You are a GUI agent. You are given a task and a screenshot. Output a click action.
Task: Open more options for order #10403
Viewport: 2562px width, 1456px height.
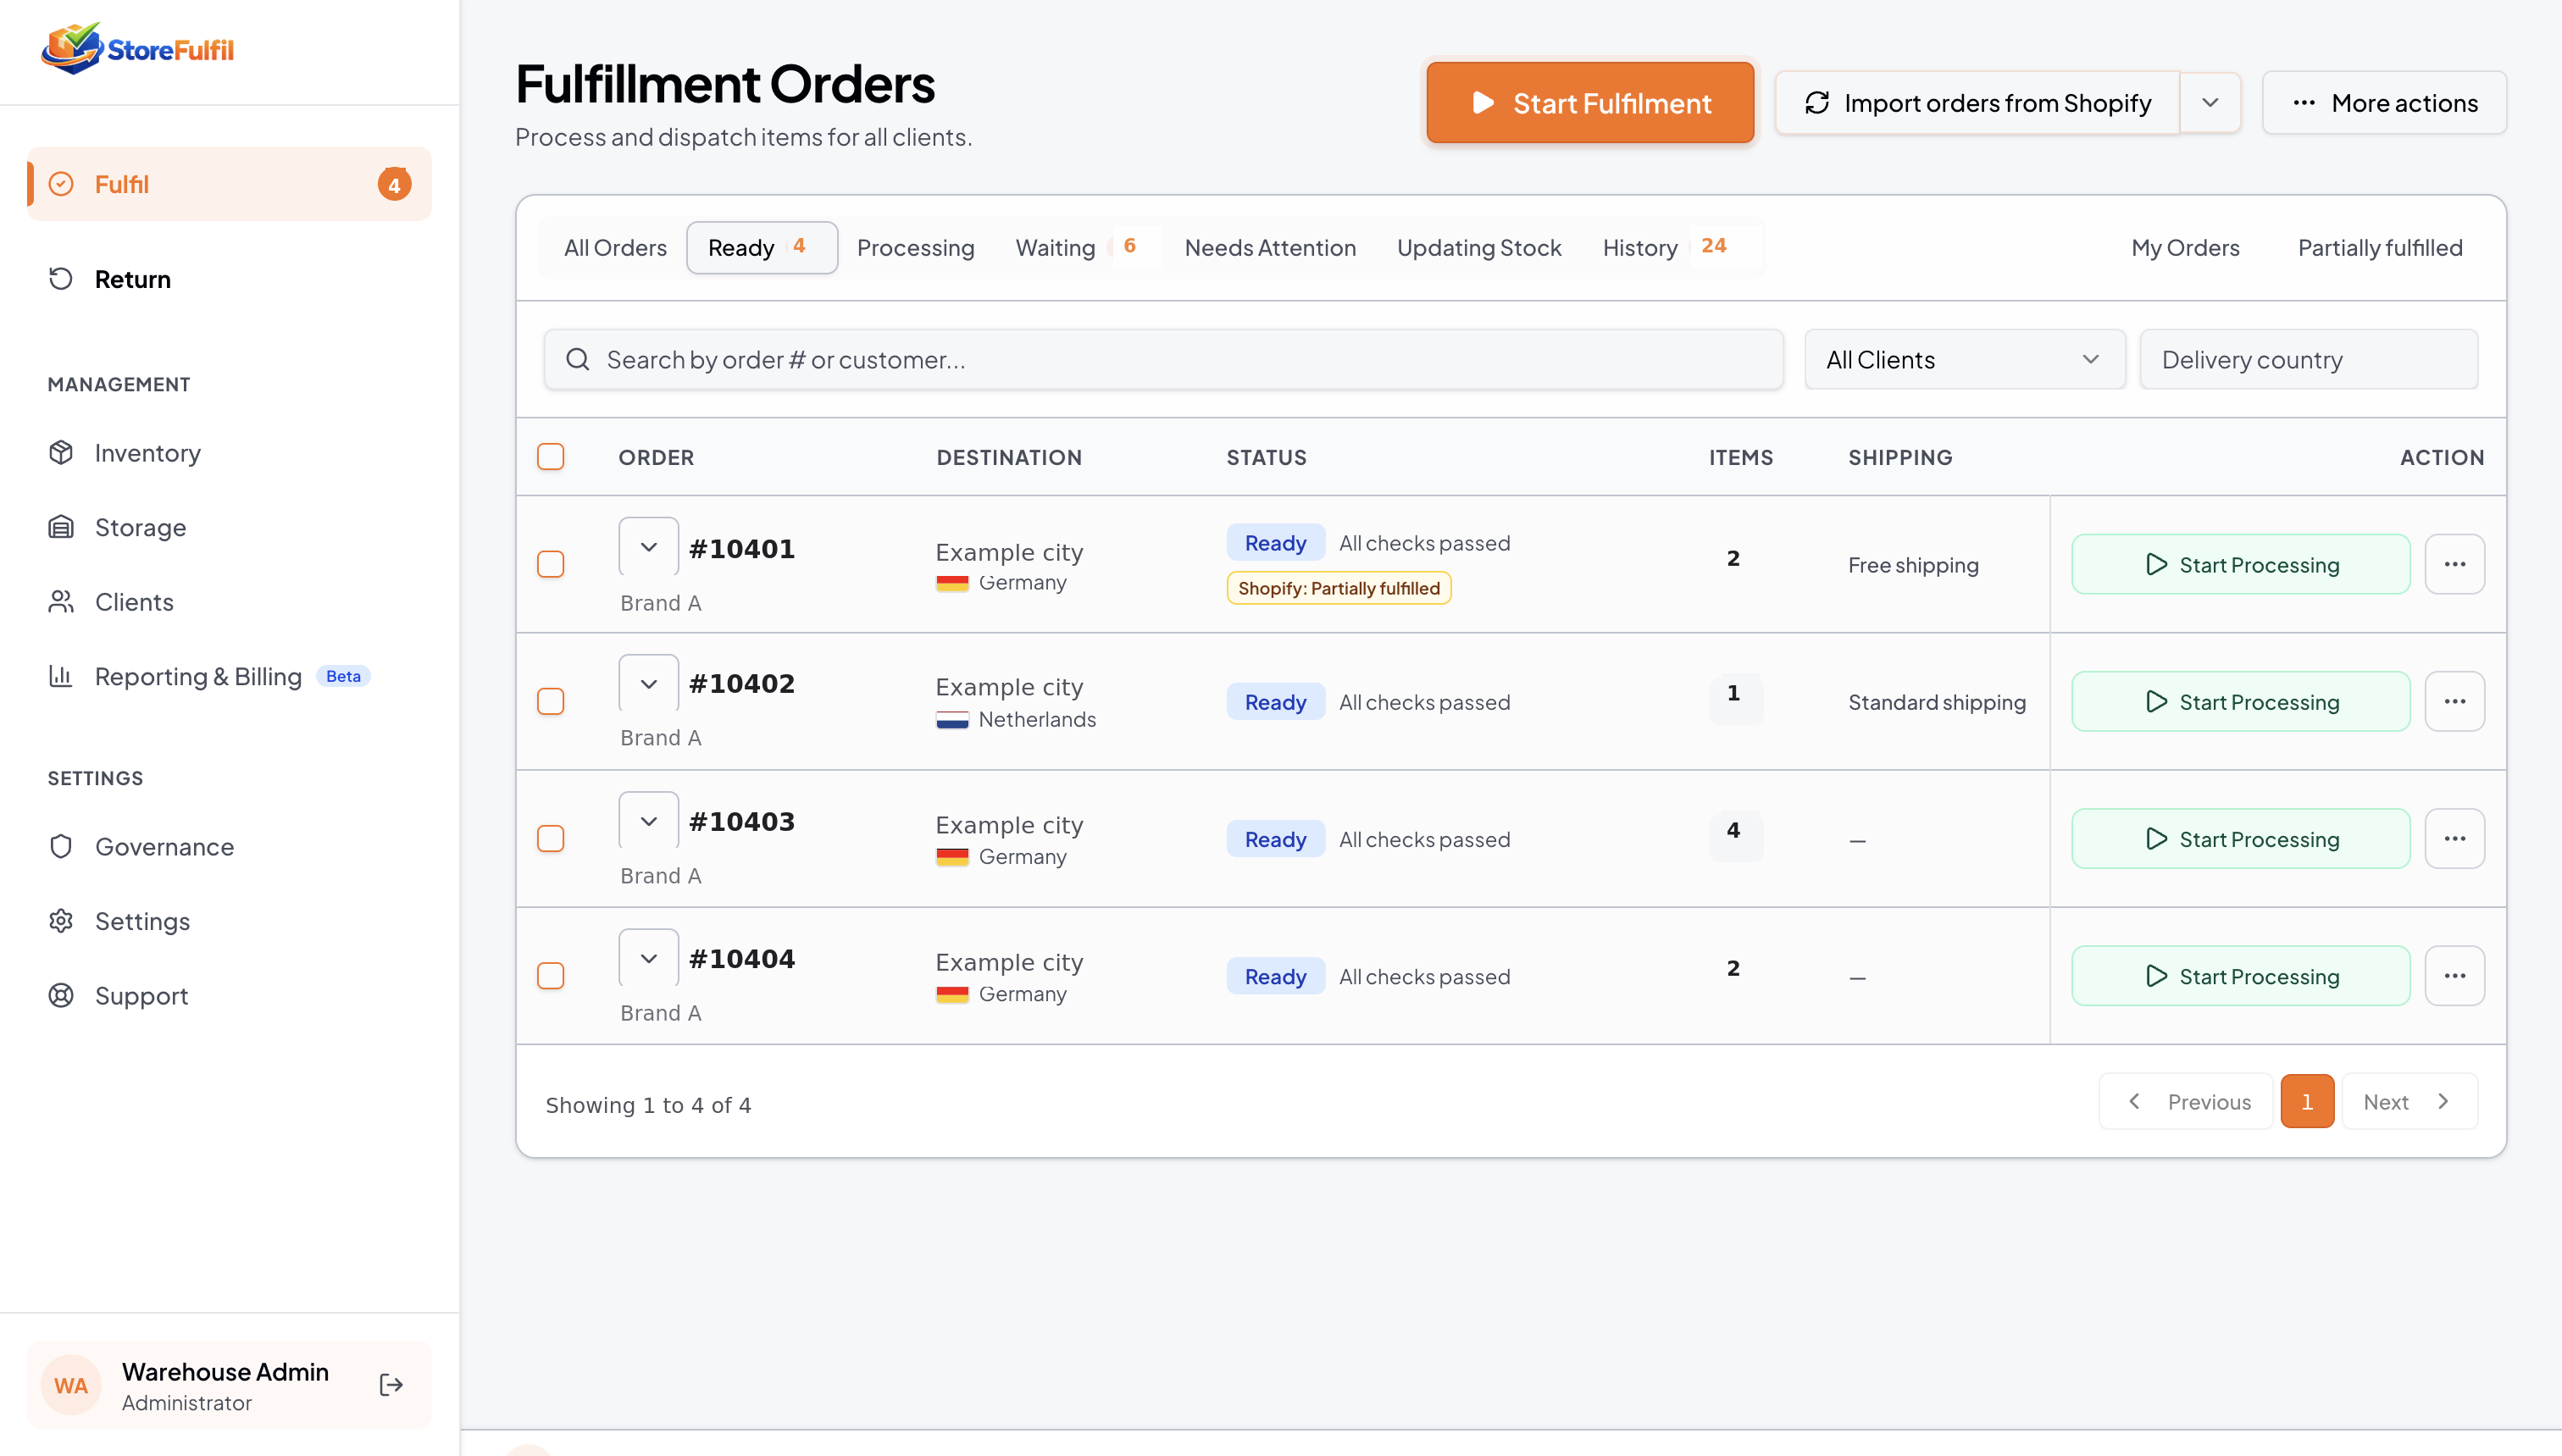(x=2455, y=838)
